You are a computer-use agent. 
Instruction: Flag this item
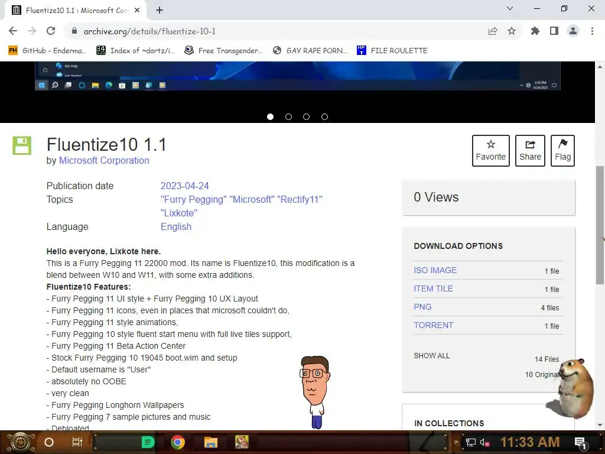point(562,151)
